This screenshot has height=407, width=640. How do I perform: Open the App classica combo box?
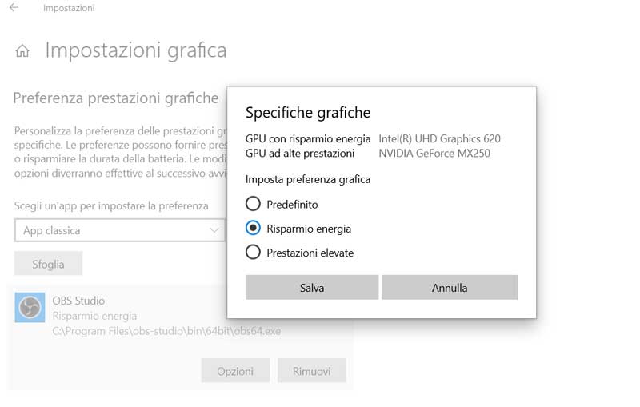point(120,230)
